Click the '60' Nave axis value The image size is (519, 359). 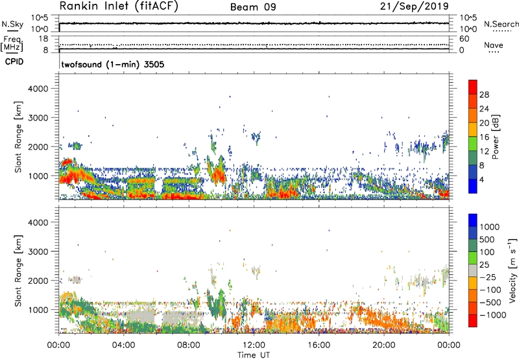tap(464, 39)
